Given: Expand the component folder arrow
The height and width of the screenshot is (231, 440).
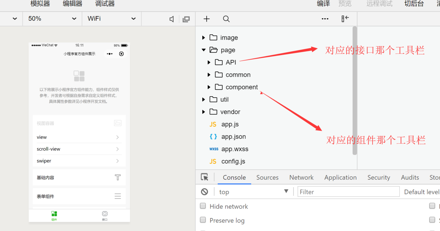Looking at the screenshot, I should point(209,87).
